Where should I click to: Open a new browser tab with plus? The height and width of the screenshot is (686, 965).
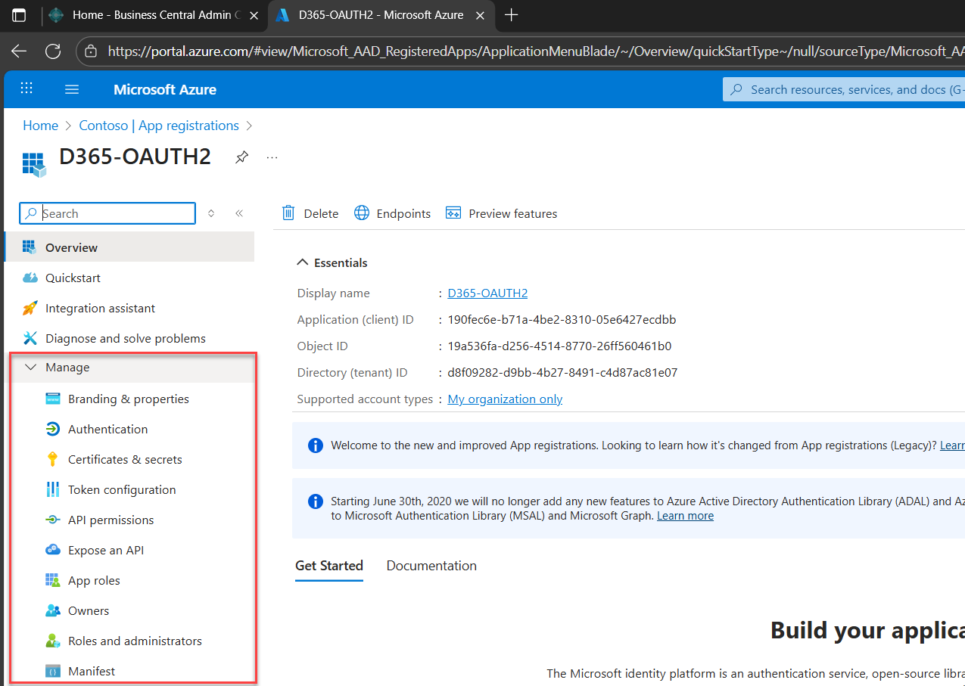(512, 15)
